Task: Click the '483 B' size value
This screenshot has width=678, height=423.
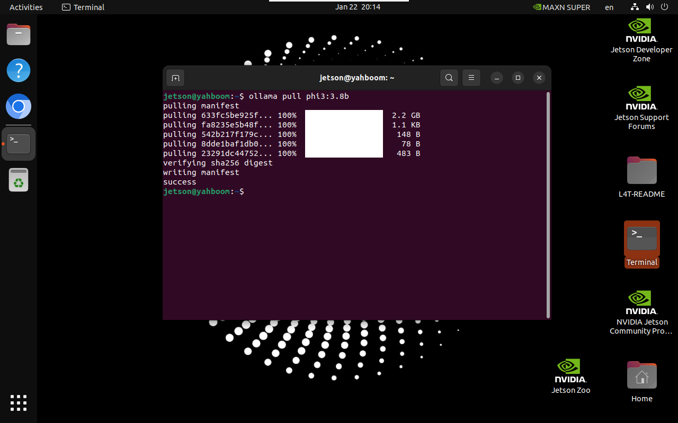Action: point(408,153)
